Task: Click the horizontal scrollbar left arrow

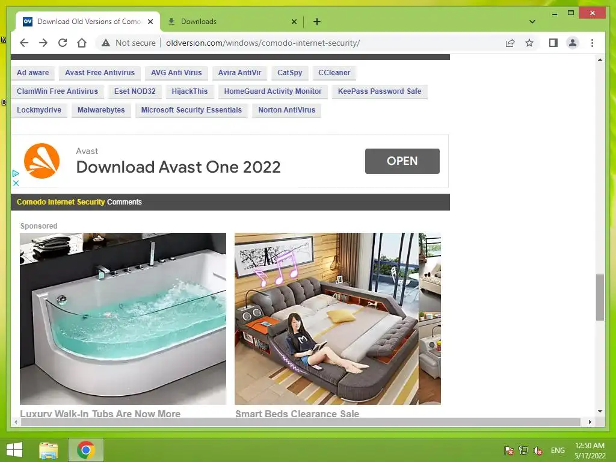Action: 16,422
